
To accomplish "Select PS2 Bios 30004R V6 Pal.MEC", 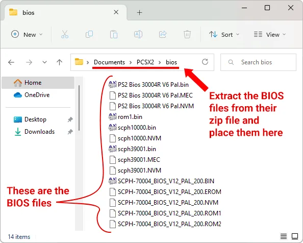I will click(151, 95).
